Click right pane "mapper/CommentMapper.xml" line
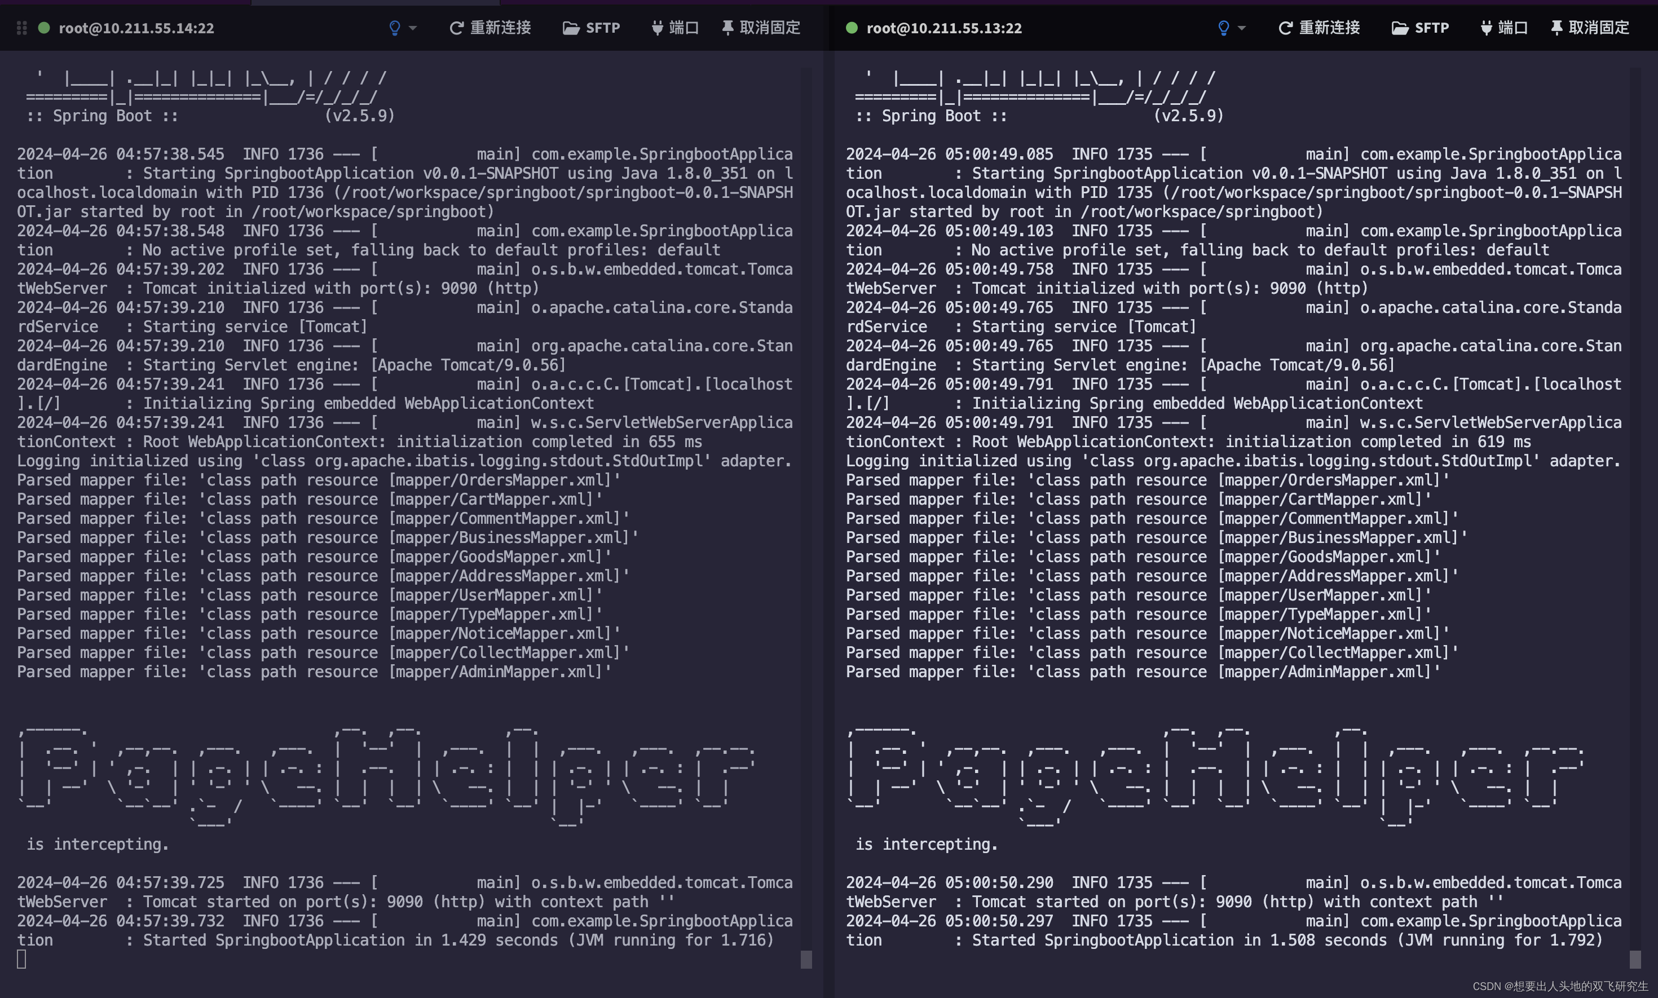The image size is (1658, 998). coord(1152,519)
